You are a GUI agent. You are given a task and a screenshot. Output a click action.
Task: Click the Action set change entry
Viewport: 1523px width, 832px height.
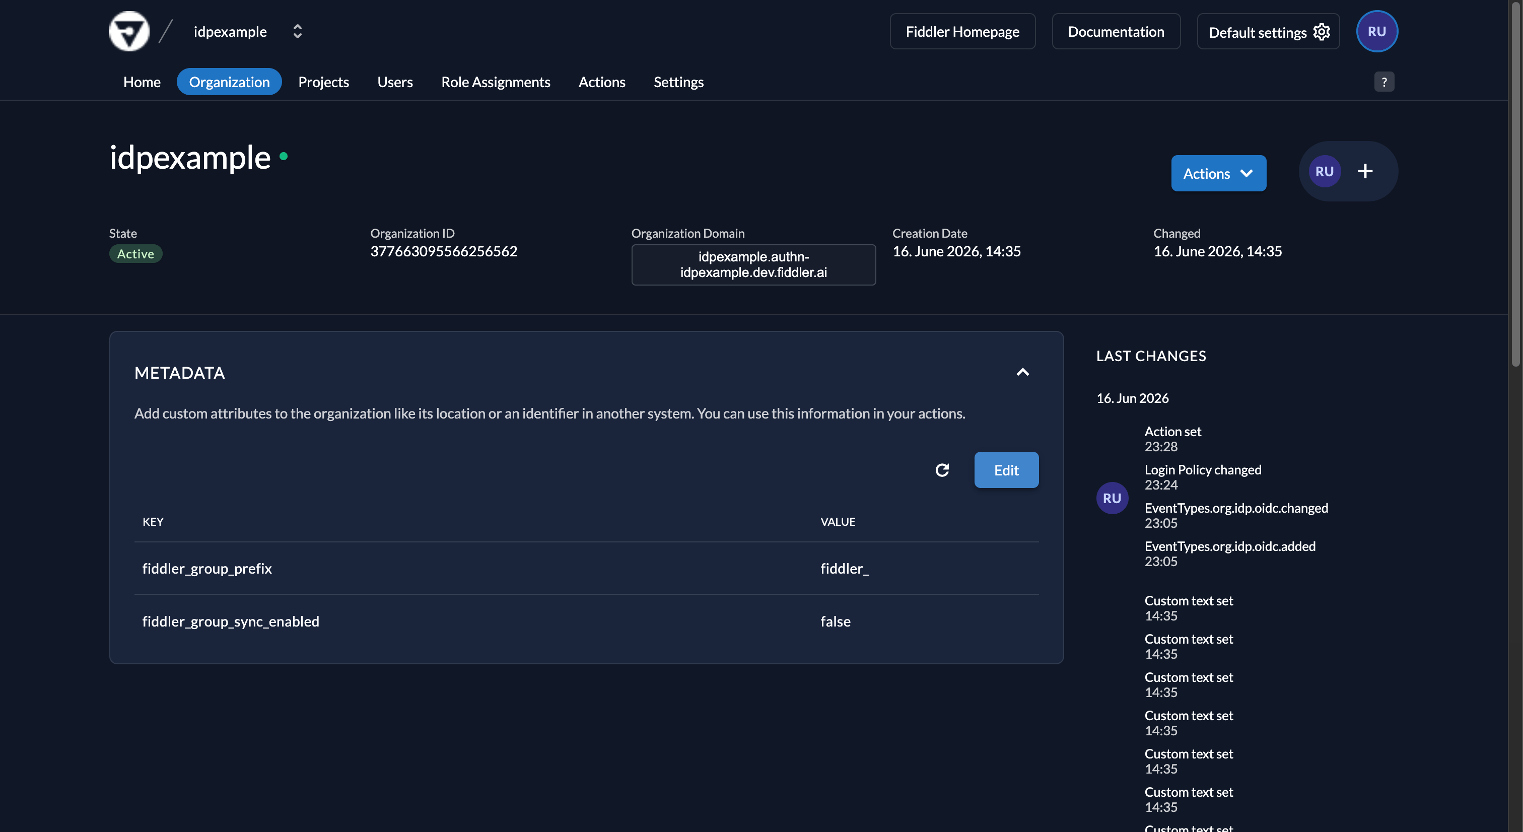(1172, 438)
